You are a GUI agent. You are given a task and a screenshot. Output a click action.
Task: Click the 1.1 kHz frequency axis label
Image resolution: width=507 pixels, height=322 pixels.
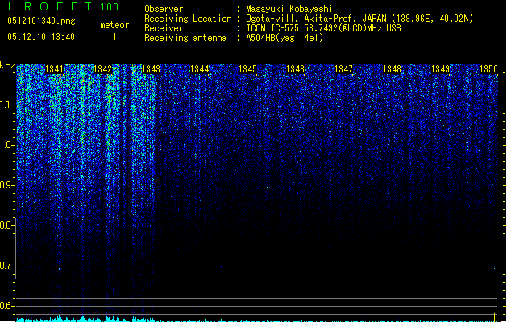click(x=6, y=105)
